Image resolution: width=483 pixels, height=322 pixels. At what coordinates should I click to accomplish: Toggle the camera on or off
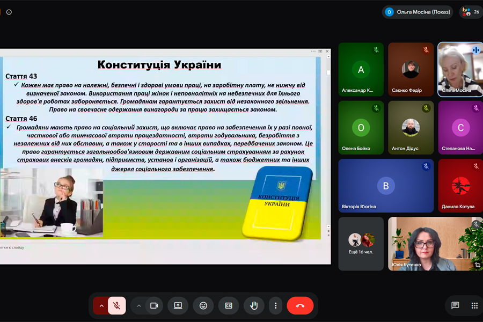click(x=154, y=306)
